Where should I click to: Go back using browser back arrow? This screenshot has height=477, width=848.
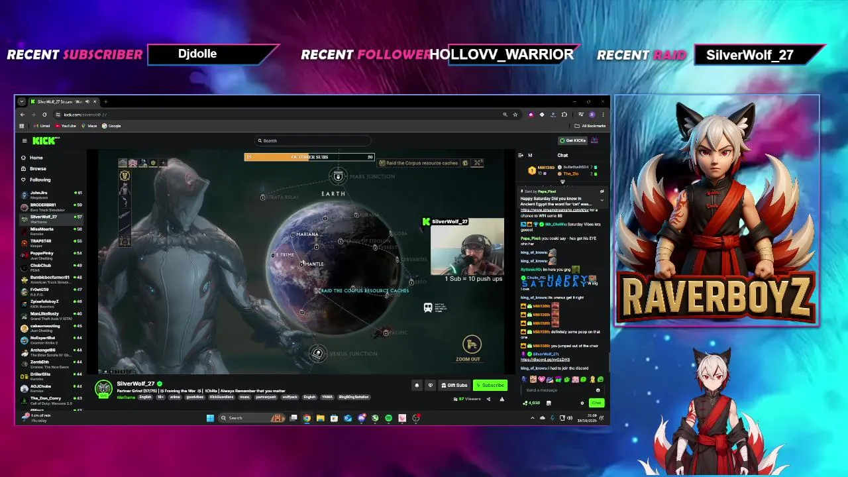click(x=22, y=115)
